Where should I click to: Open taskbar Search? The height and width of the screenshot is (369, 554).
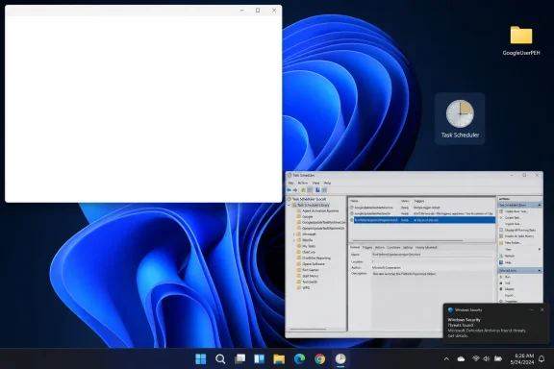[x=220, y=358]
